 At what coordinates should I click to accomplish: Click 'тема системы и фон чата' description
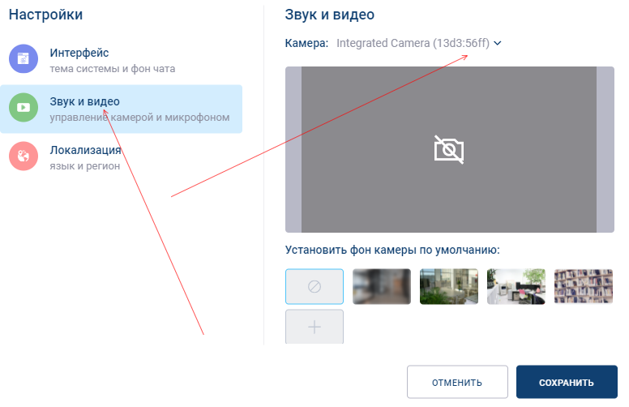(113, 69)
